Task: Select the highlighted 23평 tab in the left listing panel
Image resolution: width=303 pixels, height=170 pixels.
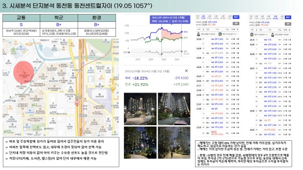Action: click(x=203, y=17)
